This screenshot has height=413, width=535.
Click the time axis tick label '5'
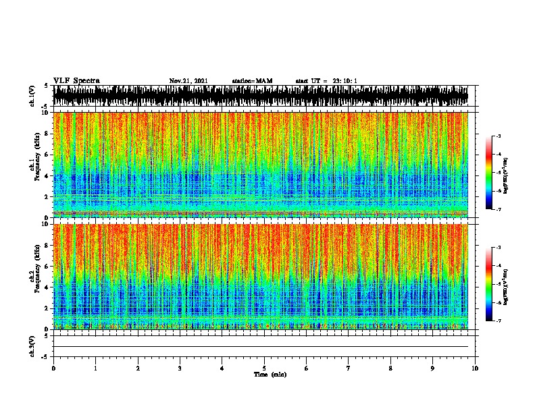[x=264, y=368]
